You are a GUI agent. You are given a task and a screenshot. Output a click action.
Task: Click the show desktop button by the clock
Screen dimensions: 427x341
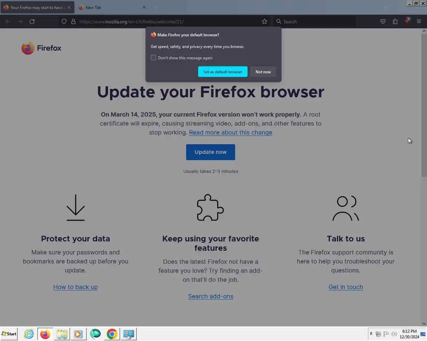[x=423, y=334]
